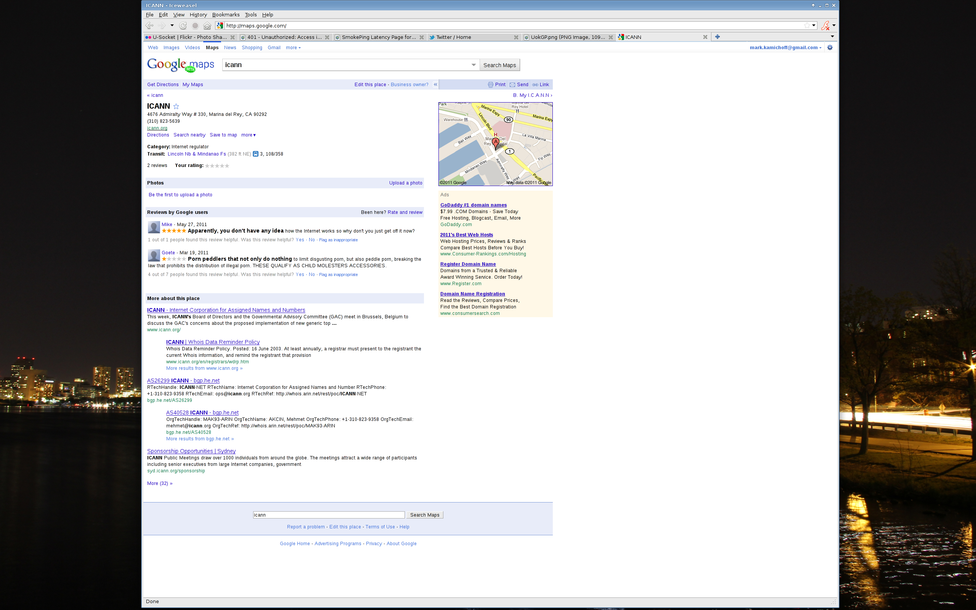Open the icann.org website link
The height and width of the screenshot is (610, 976).
pyautogui.click(x=157, y=128)
